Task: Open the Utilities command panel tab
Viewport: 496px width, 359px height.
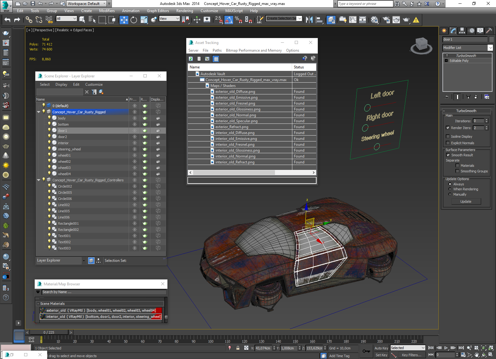Action: coord(489,31)
